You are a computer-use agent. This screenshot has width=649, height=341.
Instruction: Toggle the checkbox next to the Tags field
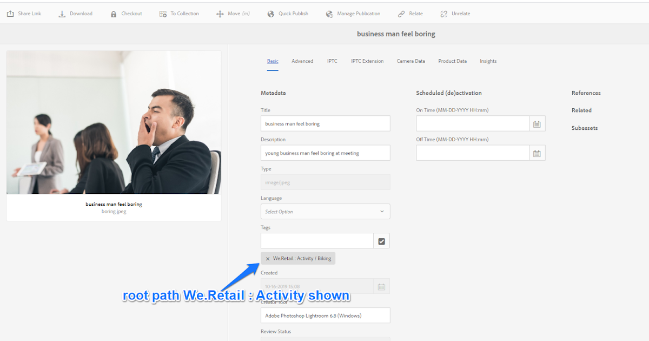point(381,240)
